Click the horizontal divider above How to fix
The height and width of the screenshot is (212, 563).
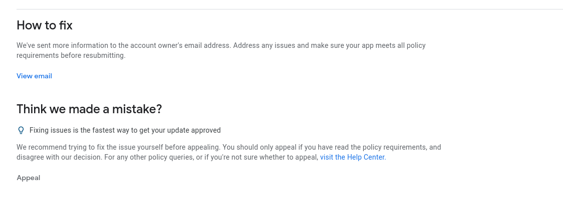click(x=289, y=9)
